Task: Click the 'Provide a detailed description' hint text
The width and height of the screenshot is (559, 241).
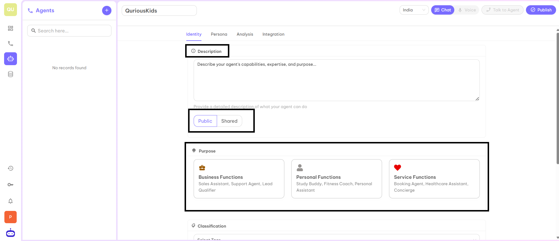Action: tap(250, 107)
